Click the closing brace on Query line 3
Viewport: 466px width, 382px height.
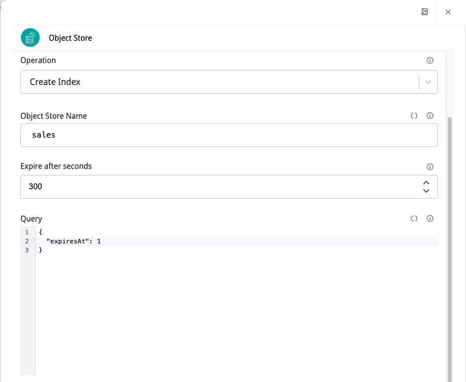tap(40, 250)
